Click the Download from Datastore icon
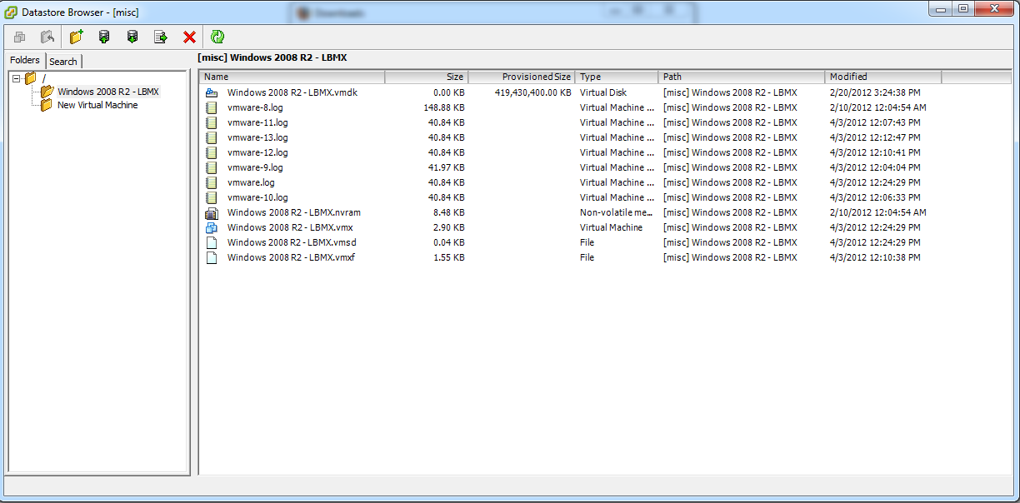The image size is (1020, 503). [132, 37]
